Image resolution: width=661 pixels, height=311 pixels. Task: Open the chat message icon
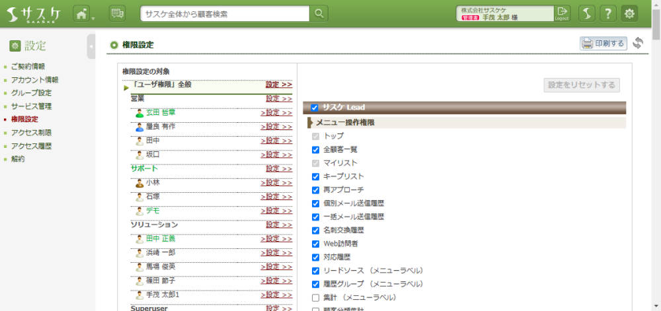(117, 14)
